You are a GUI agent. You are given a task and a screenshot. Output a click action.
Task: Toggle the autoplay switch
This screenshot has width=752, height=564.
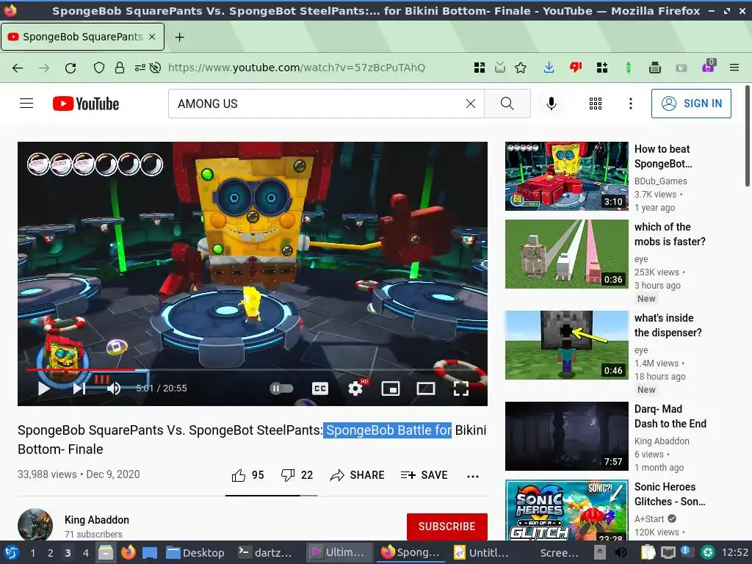[281, 388]
